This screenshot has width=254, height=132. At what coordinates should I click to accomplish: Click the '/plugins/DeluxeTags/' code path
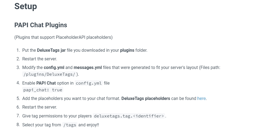(49, 74)
